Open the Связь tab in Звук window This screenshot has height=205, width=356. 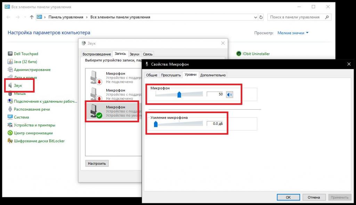point(147,54)
